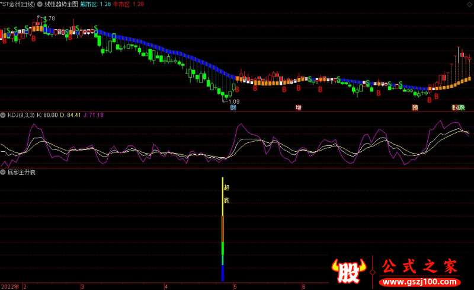
Task: Click the 预 info marker below the chart
Action: (x=415, y=107)
